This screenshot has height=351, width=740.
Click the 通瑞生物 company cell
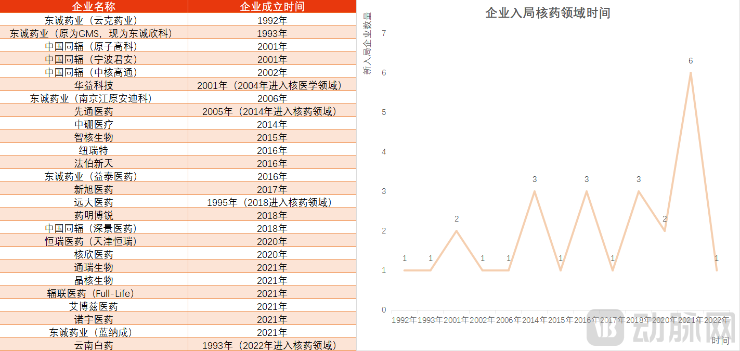94,267
